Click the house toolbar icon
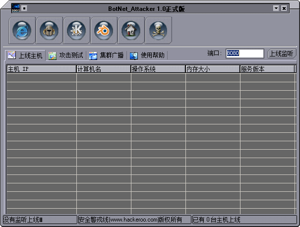The image size is (300, 227). 131,30
